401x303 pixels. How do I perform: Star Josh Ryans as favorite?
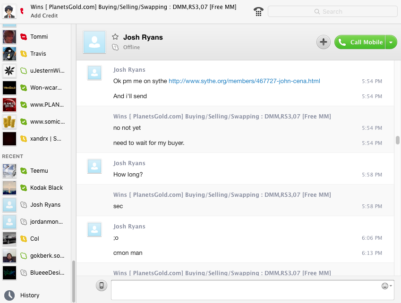[115, 37]
